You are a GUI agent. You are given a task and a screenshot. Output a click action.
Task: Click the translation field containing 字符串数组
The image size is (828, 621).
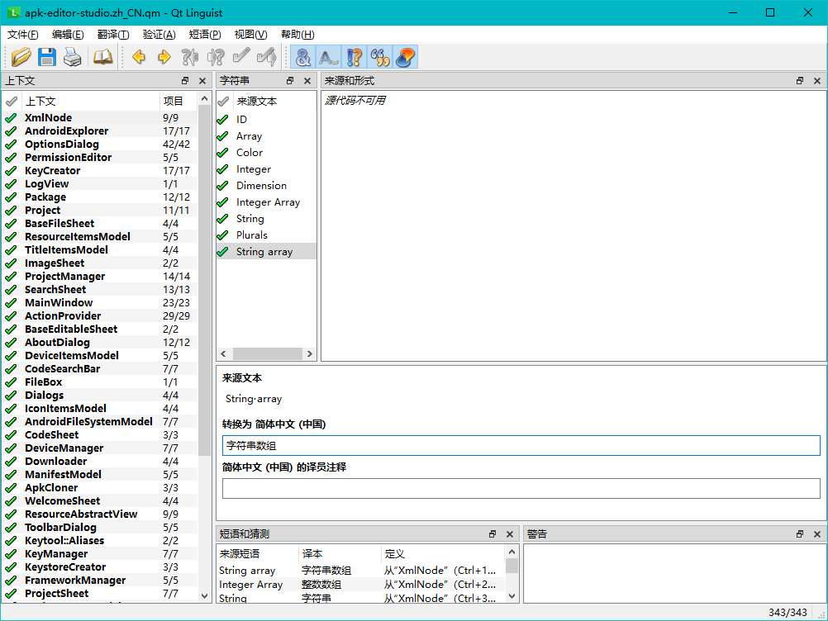tap(521, 446)
